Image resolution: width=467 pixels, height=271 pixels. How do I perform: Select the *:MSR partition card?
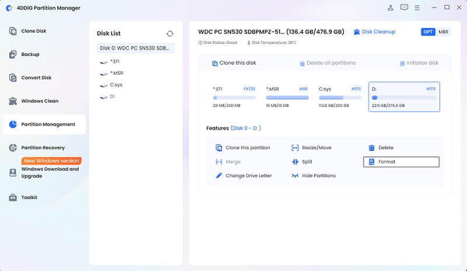coord(287,97)
